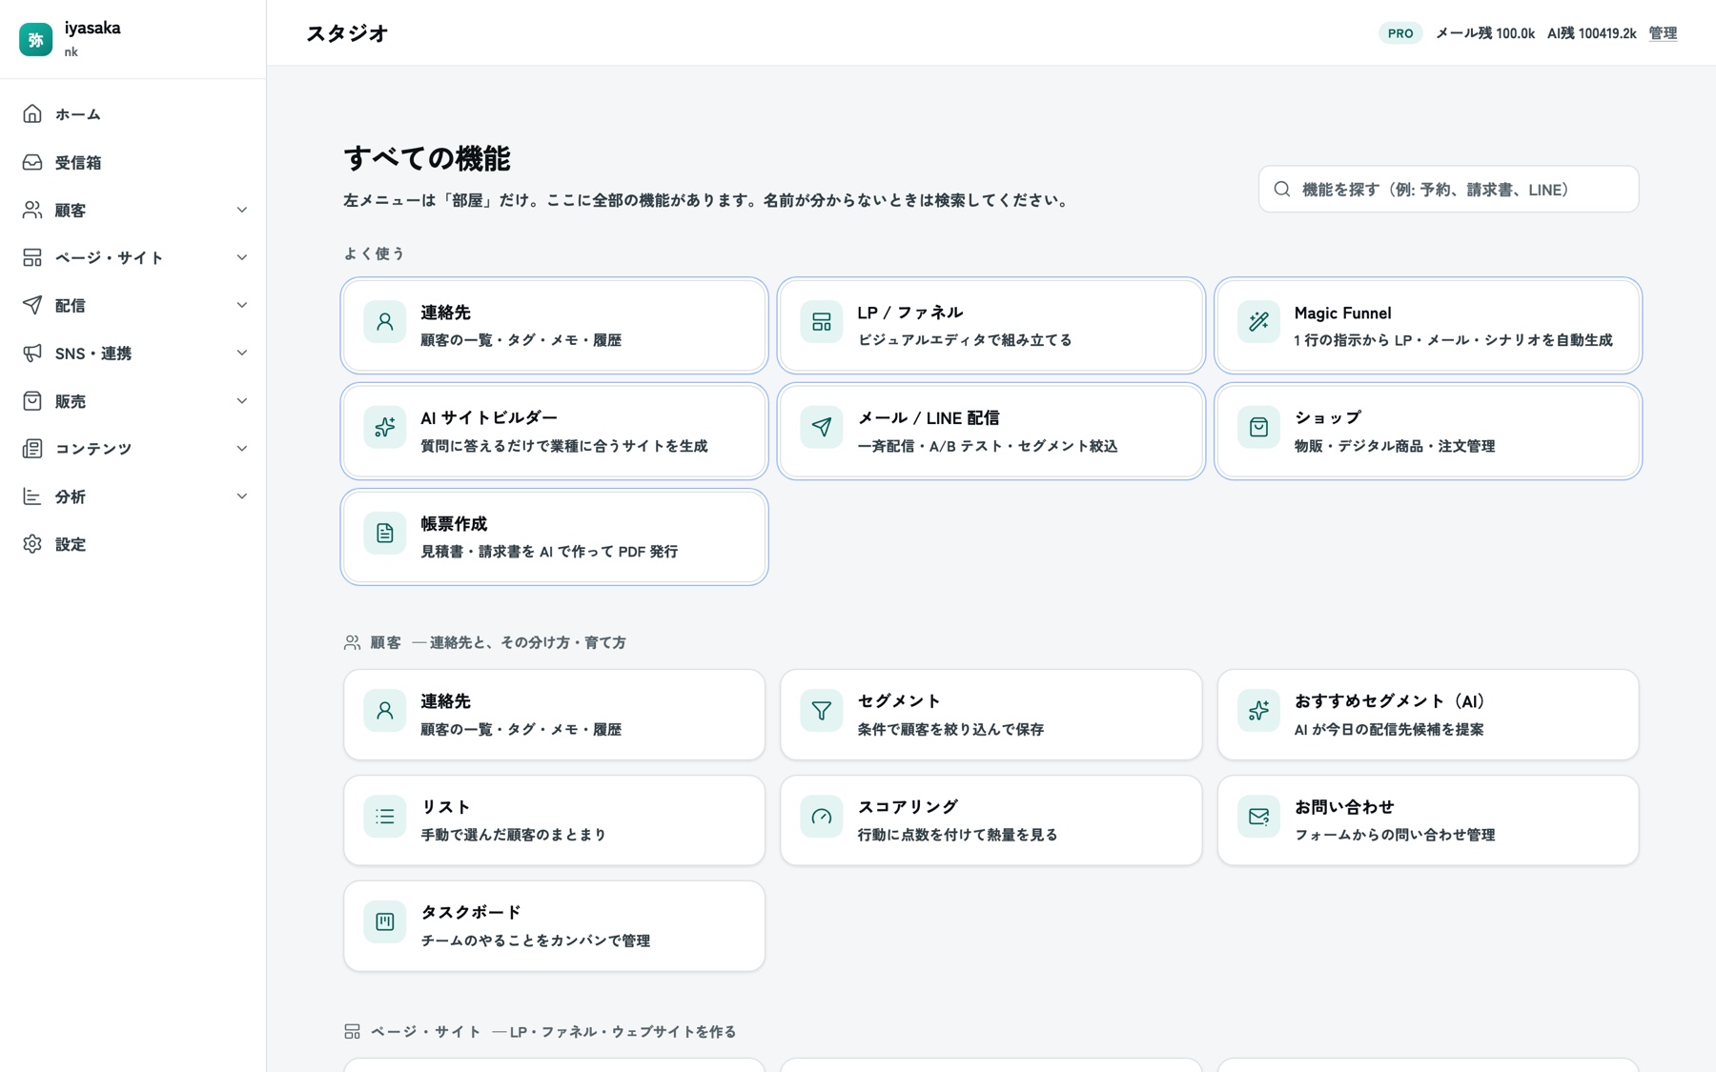Click '条件で顧客を絞り込んで保存' description text

(x=950, y=729)
